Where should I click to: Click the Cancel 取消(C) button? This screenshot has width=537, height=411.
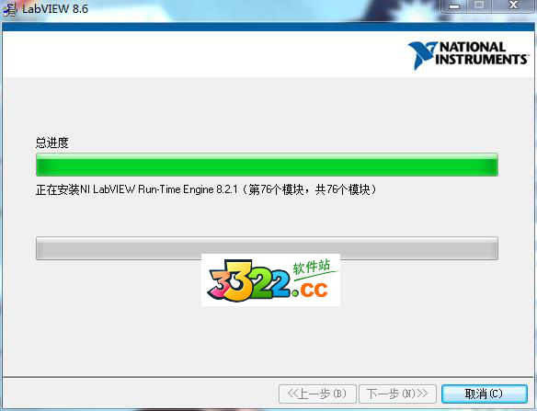[x=485, y=394]
